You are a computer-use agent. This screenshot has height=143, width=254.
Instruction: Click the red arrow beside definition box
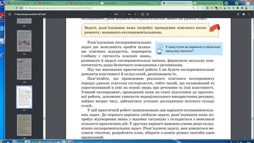click(x=215, y=28)
